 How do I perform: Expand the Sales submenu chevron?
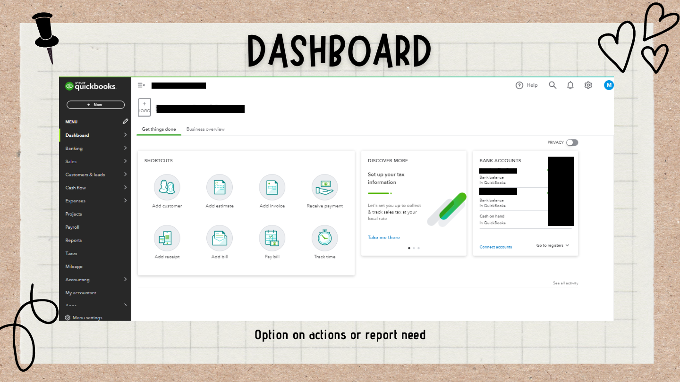pyautogui.click(x=126, y=161)
